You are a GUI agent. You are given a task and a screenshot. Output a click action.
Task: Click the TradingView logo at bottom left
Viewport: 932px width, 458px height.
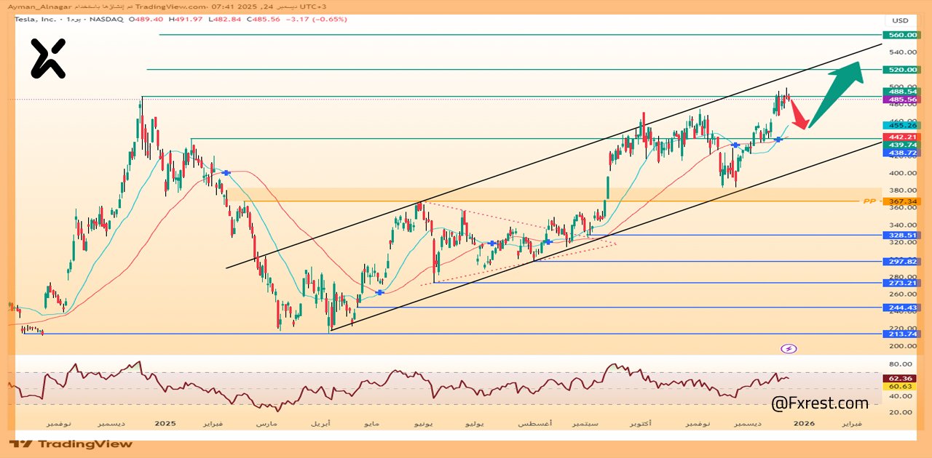71,443
